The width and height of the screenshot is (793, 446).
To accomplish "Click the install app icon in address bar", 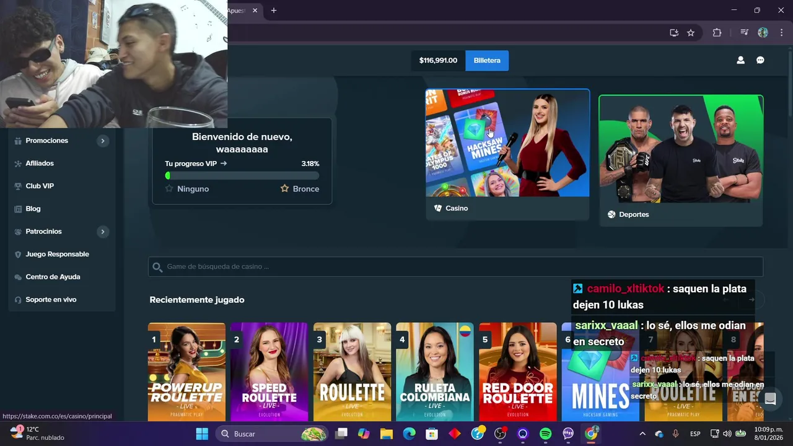I will 674,33.
